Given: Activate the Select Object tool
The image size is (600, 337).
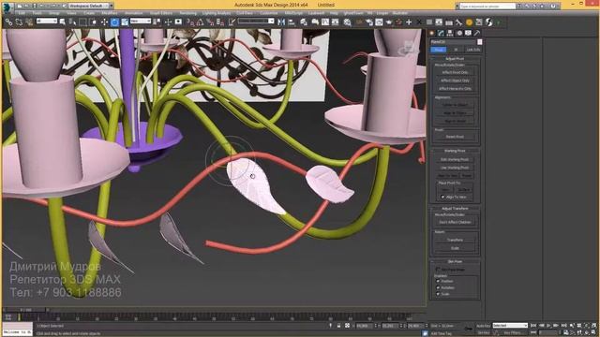Looking at the screenshot, I should pyautogui.click(x=63, y=22).
